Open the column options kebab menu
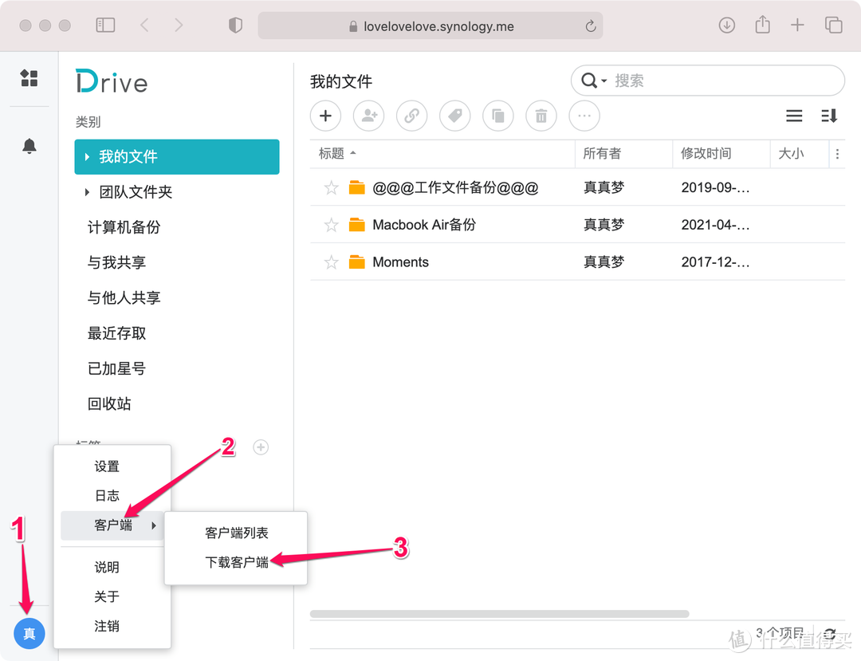The image size is (861, 661). pos(836,154)
